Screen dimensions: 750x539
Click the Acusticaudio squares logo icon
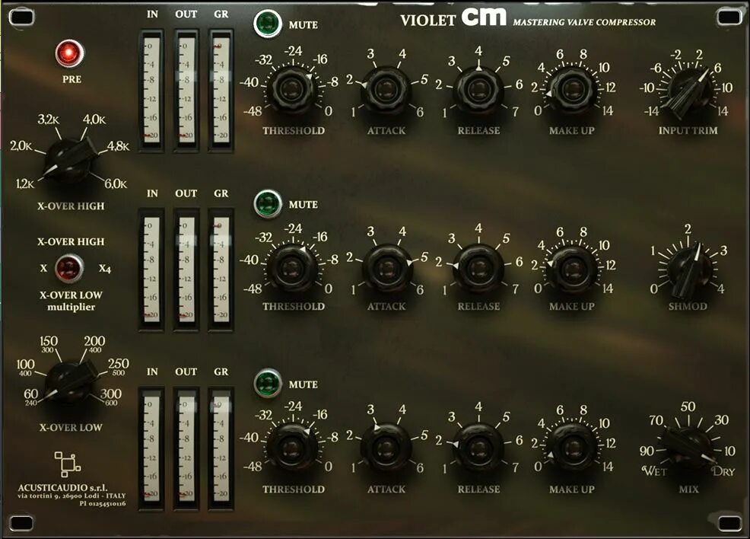tap(68, 464)
